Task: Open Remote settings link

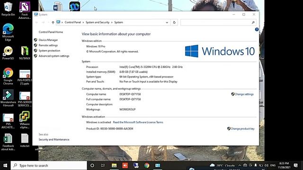Action: pyautogui.click(x=48, y=45)
